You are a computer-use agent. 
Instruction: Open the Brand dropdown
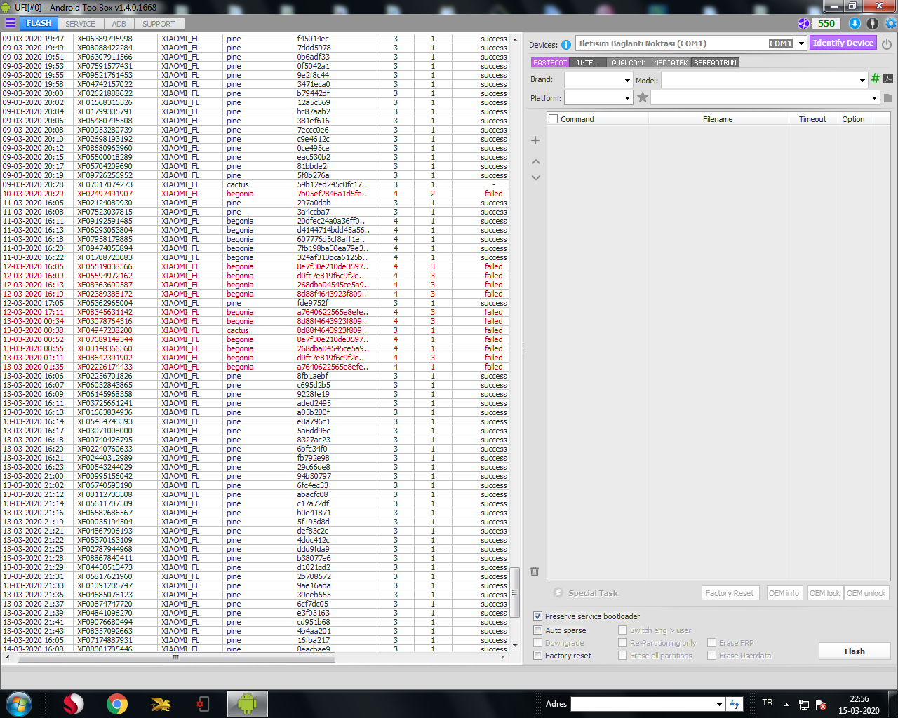[627, 80]
